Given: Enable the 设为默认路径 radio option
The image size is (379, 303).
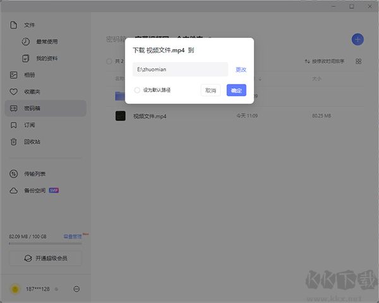Looking at the screenshot, I should [x=137, y=90].
